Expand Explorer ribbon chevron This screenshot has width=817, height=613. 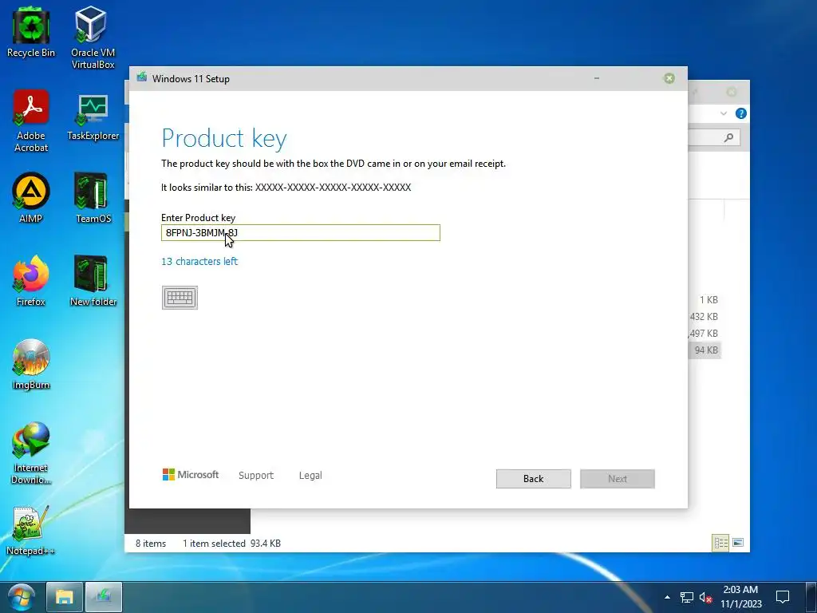[723, 113]
